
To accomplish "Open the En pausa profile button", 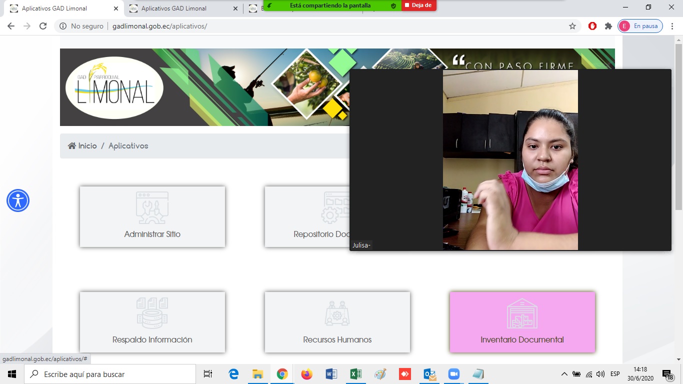I will 640,26.
